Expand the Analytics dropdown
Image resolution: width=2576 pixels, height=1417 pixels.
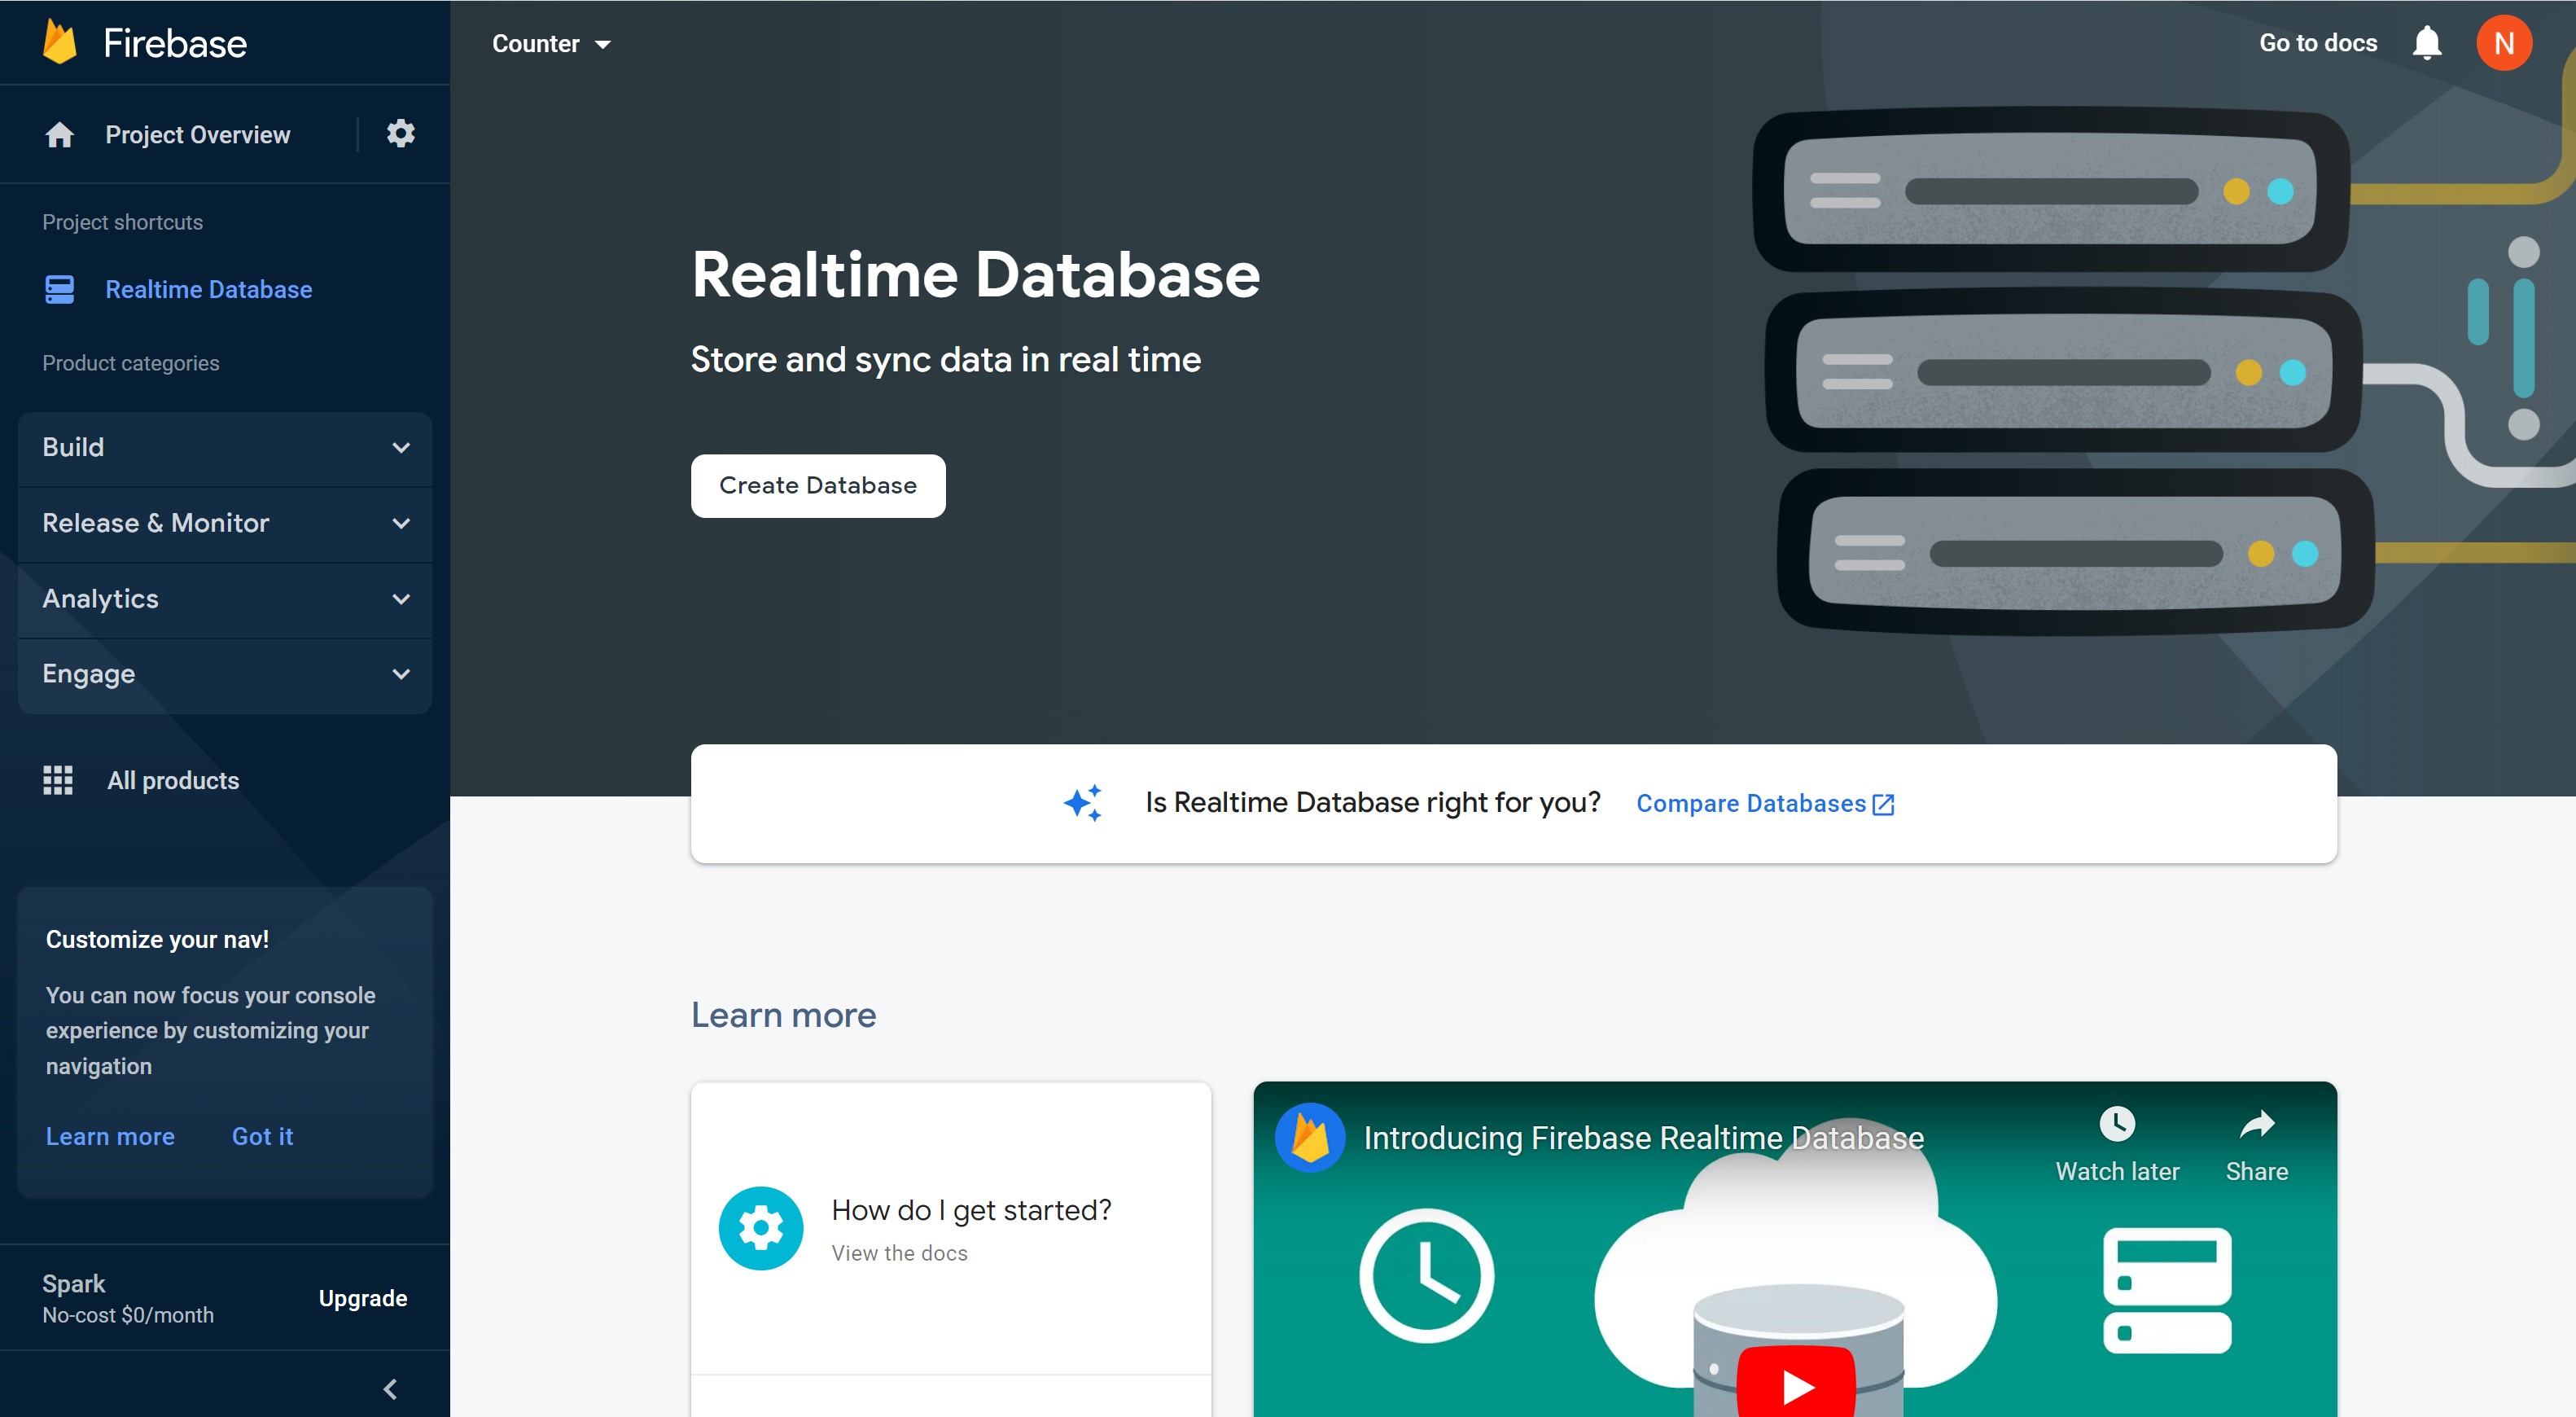(223, 599)
